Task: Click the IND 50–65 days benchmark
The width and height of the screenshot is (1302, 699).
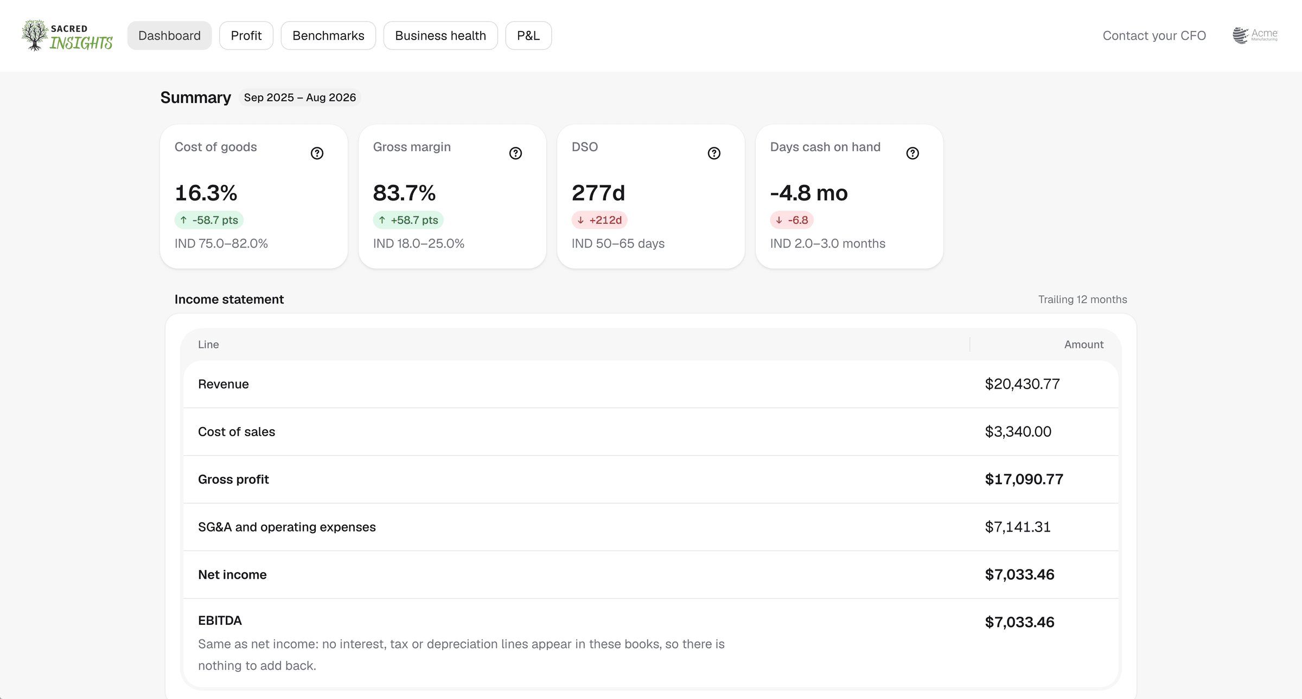Action: coord(618,244)
